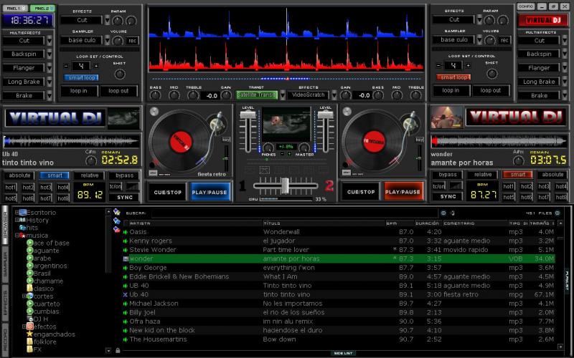Switch to Panel 2 tab
Image resolution: width=574 pixels, height=358 pixels.
click(42, 8)
